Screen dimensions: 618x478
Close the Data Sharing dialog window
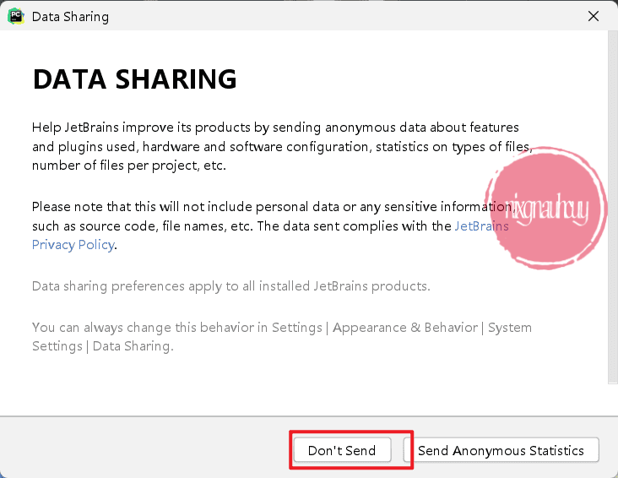[594, 16]
